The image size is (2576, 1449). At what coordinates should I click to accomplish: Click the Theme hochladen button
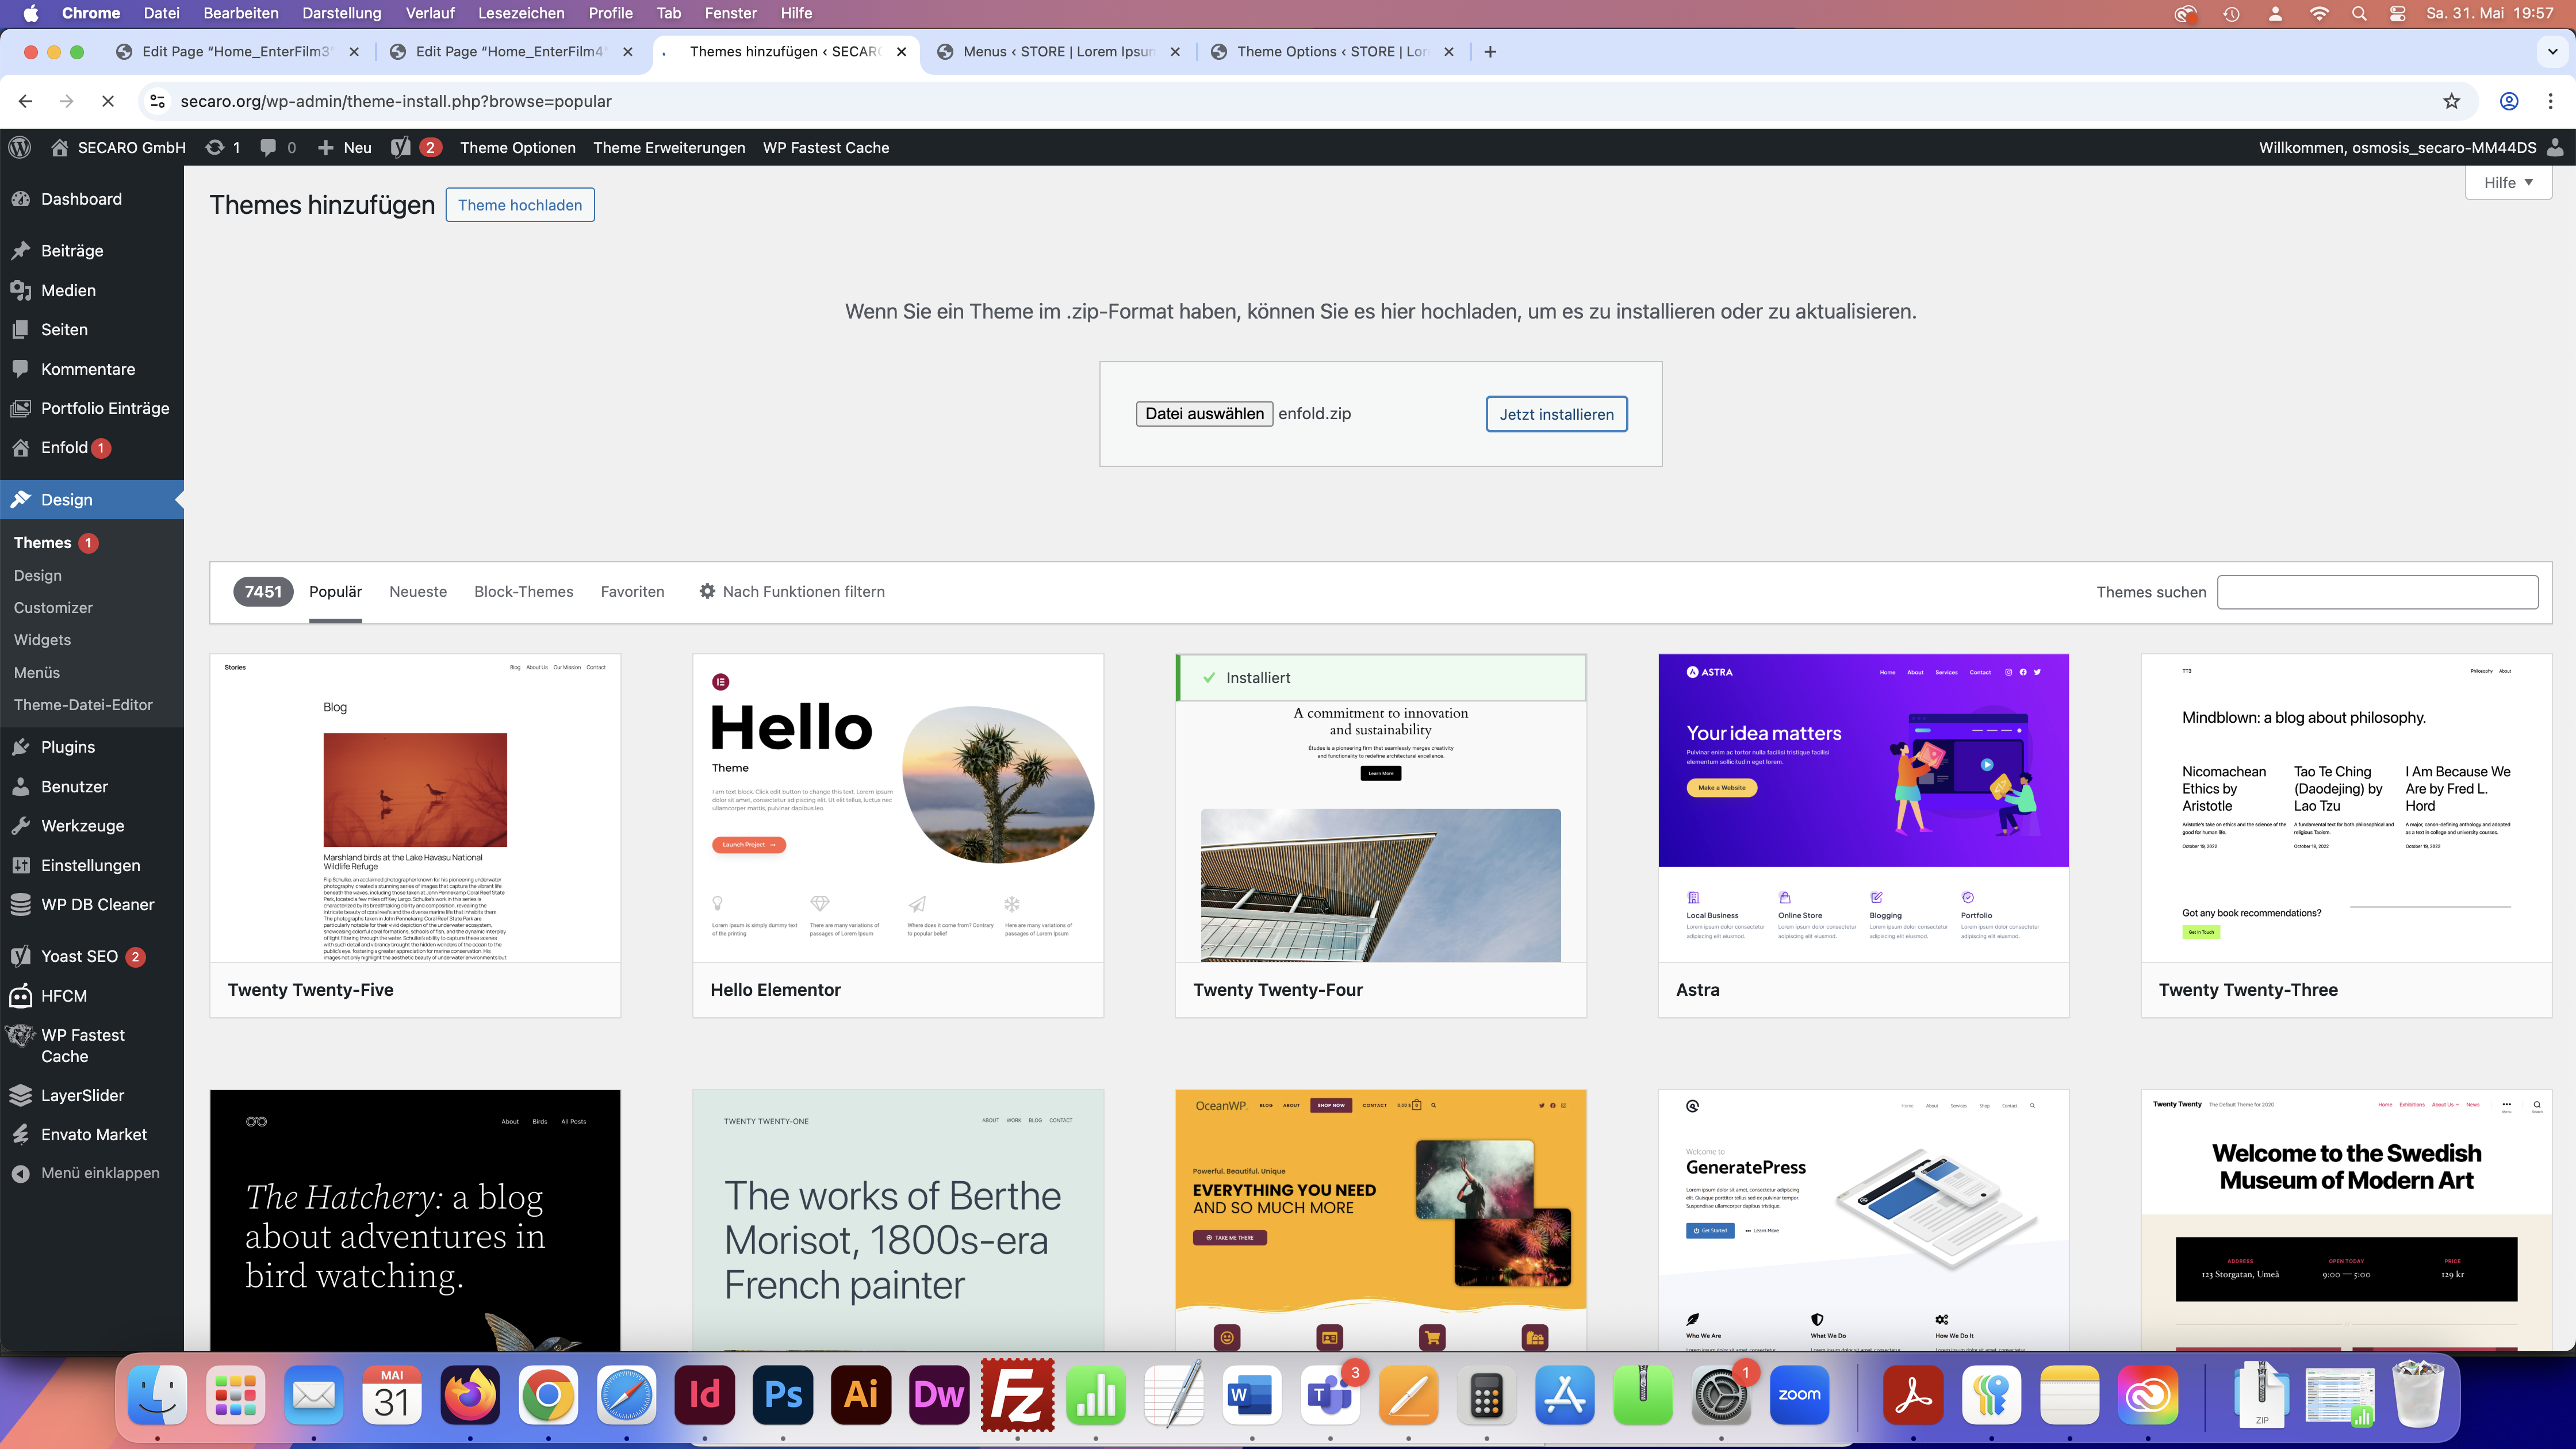point(520,205)
